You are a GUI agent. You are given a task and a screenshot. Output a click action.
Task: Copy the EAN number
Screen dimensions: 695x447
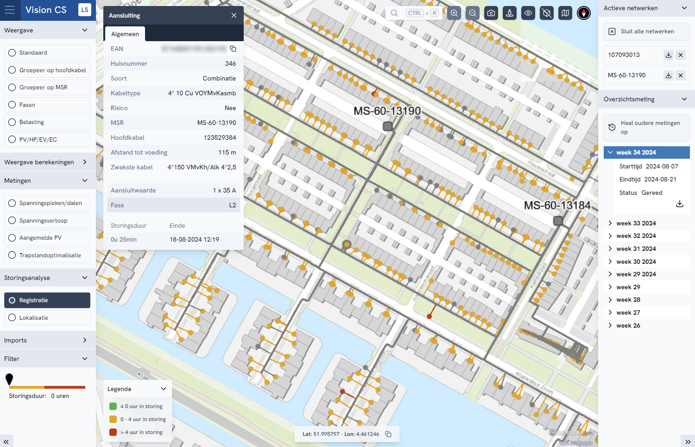pyautogui.click(x=233, y=49)
